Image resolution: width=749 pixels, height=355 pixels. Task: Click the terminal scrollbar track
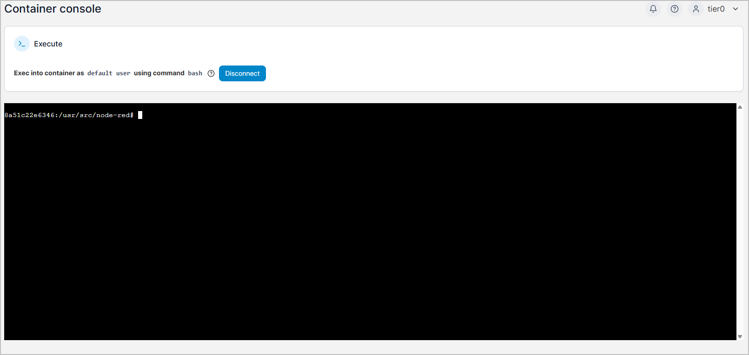[x=740, y=221]
